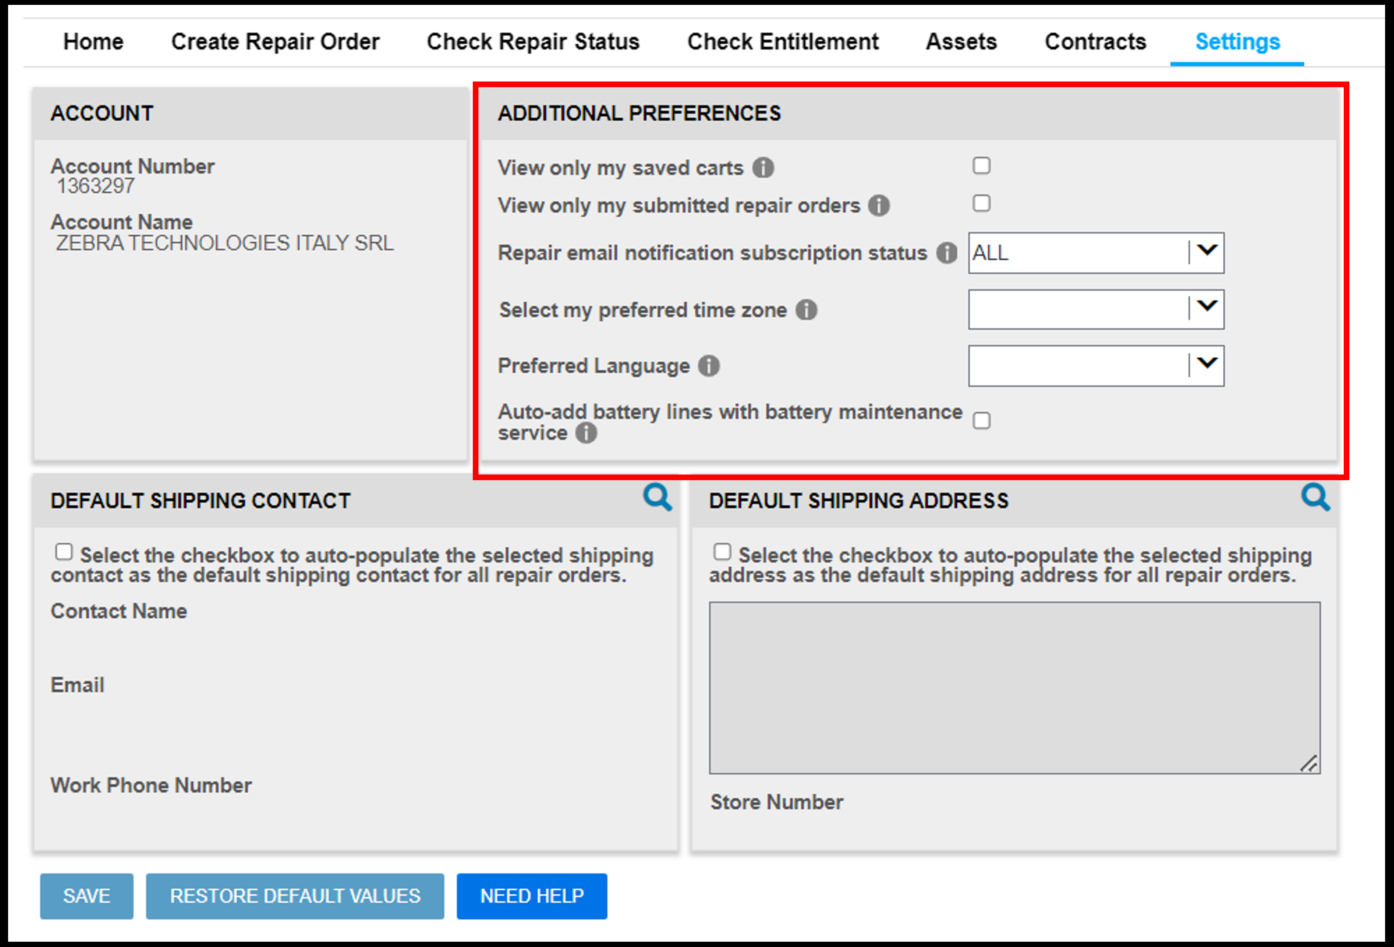Open the Check Entitlement tab
The width and height of the screenshot is (1394, 947).
click(x=783, y=41)
